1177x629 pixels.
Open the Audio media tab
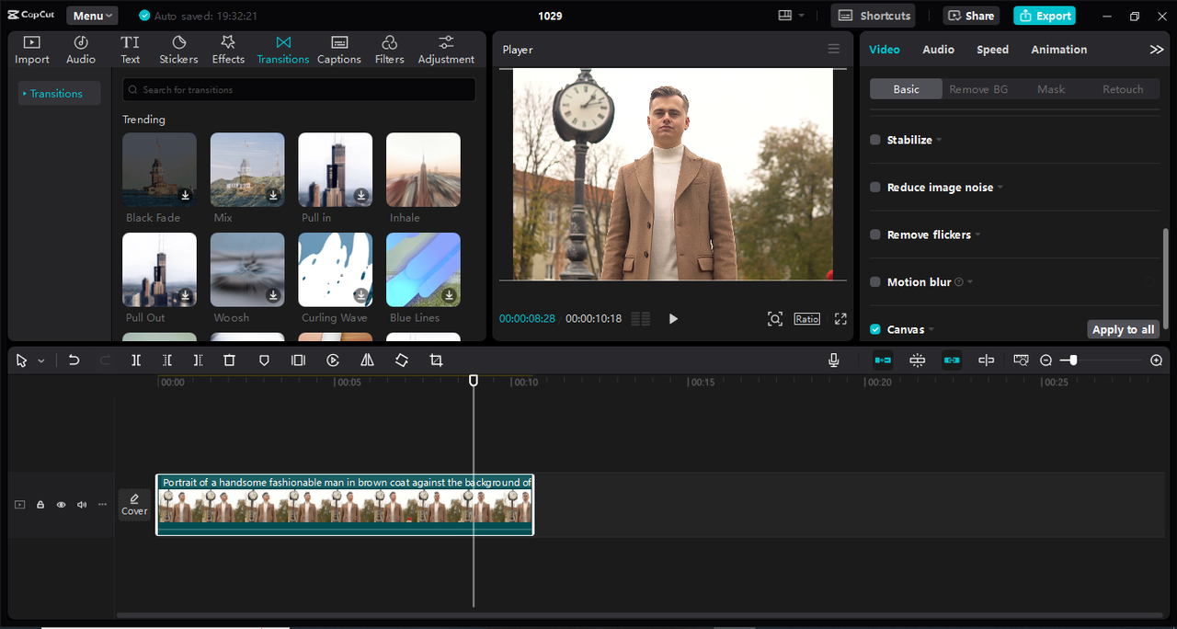(x=81, y=50)
